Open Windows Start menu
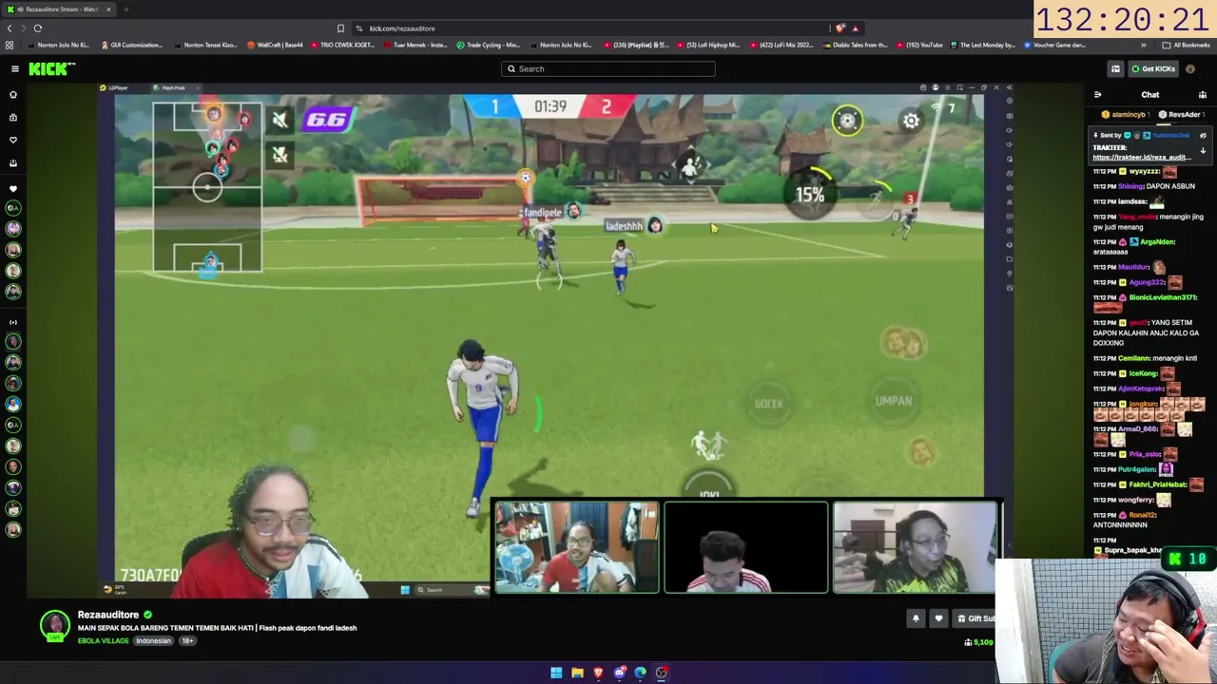Screen dimensions: 1217x684 [x=556, y=673]
